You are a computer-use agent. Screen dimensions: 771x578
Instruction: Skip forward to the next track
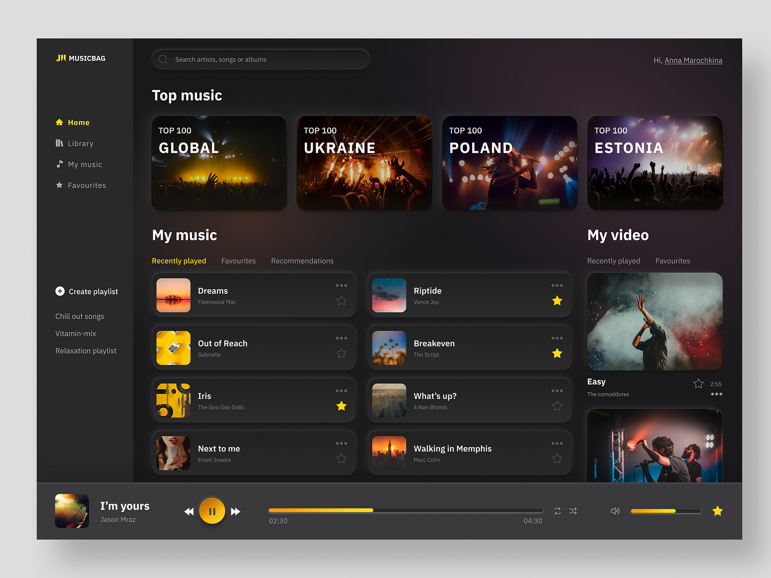pos(236,511)
